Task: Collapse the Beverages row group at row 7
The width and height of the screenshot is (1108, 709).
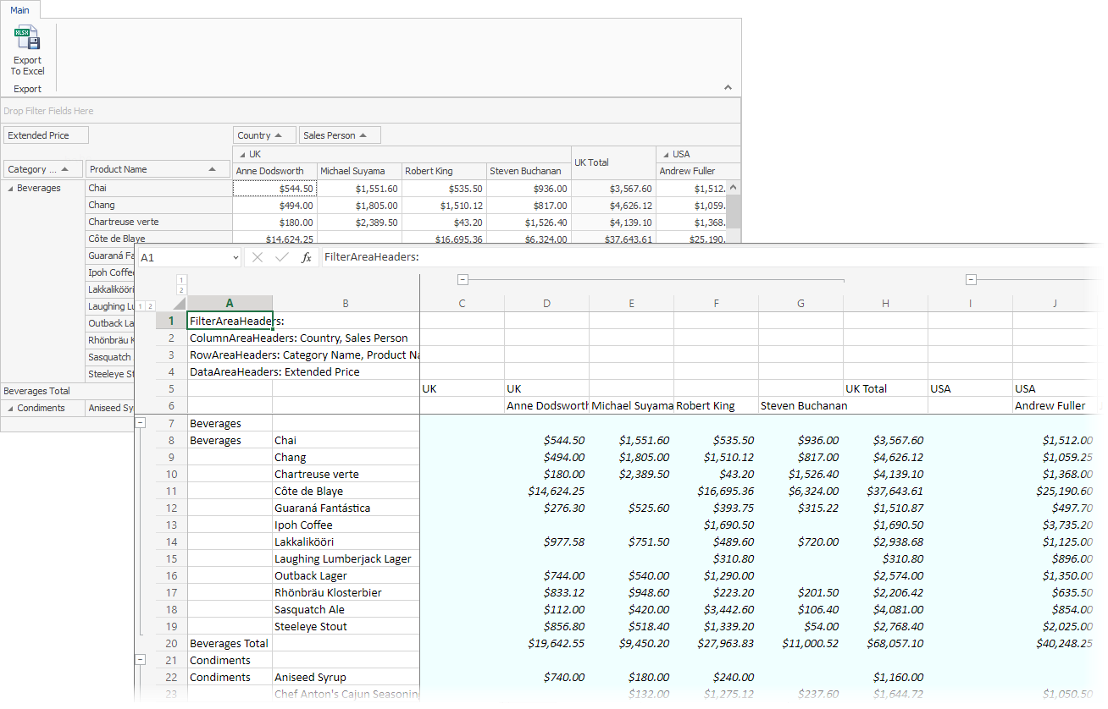Action: [x=141, y=422]
